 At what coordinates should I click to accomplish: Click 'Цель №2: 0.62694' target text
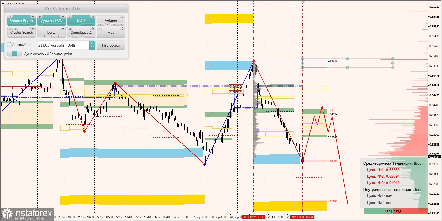(383, 176)
